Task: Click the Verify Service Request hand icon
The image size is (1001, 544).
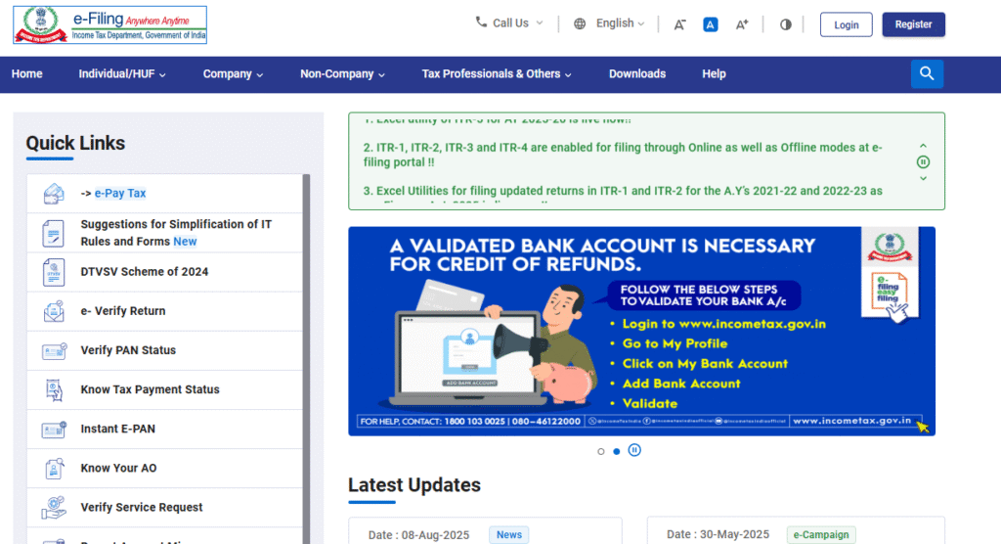Action: coord(55,508)
